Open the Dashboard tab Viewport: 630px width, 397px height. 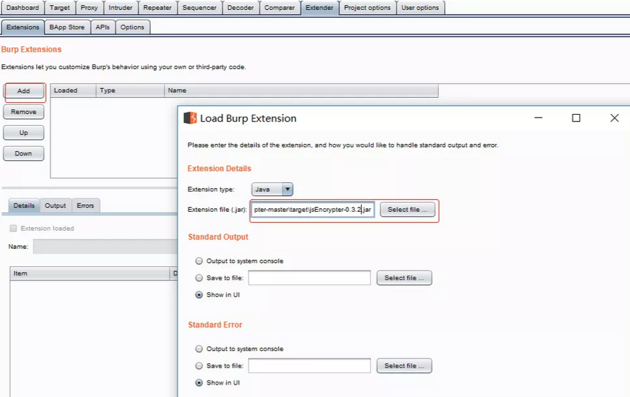tap(22, 8)
